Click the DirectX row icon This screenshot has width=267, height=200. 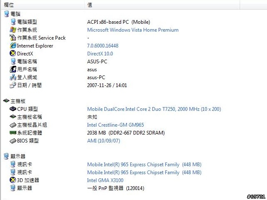[13, 53]
